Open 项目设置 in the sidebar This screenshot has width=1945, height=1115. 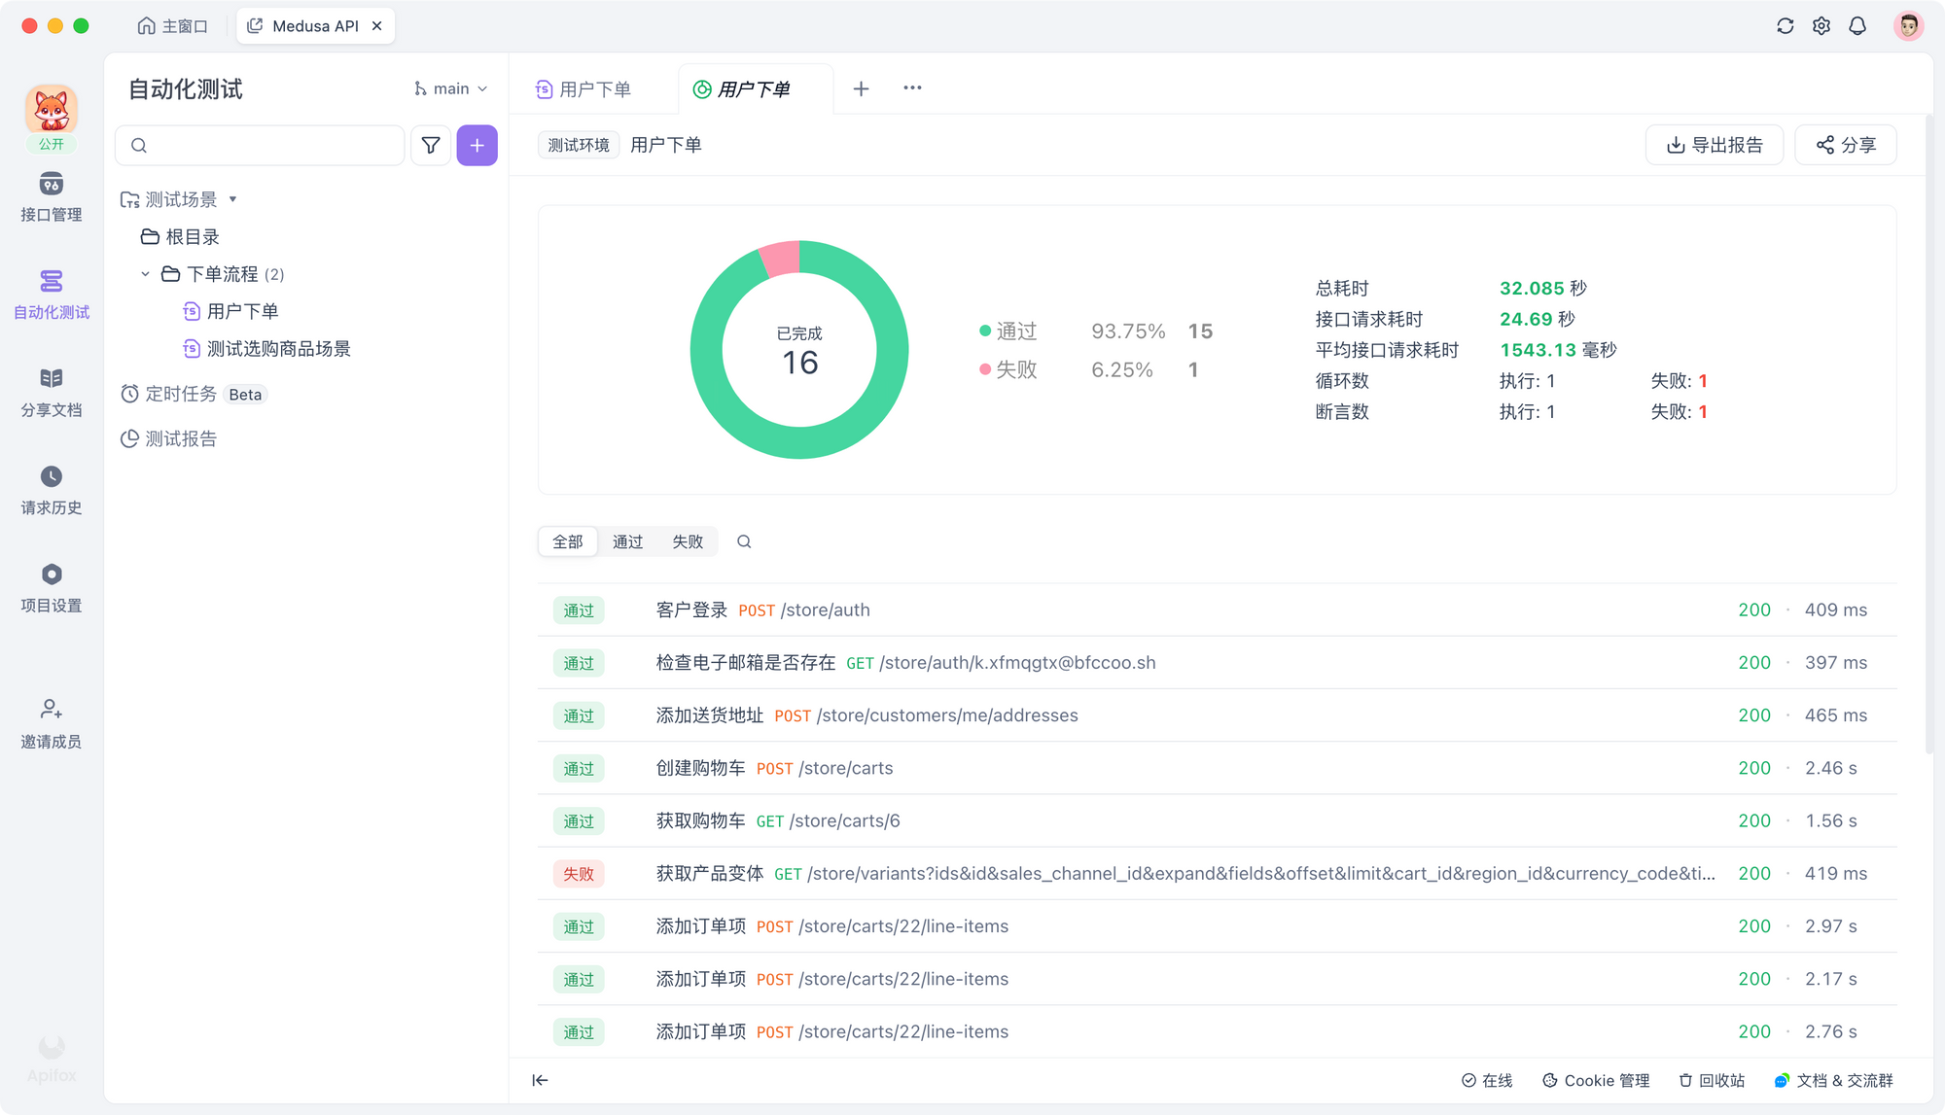pos(51,575)
